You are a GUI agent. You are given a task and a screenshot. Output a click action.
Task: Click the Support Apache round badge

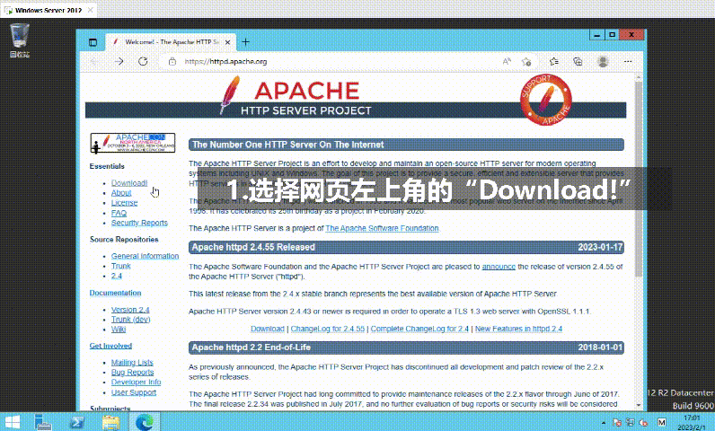(546, 100)
